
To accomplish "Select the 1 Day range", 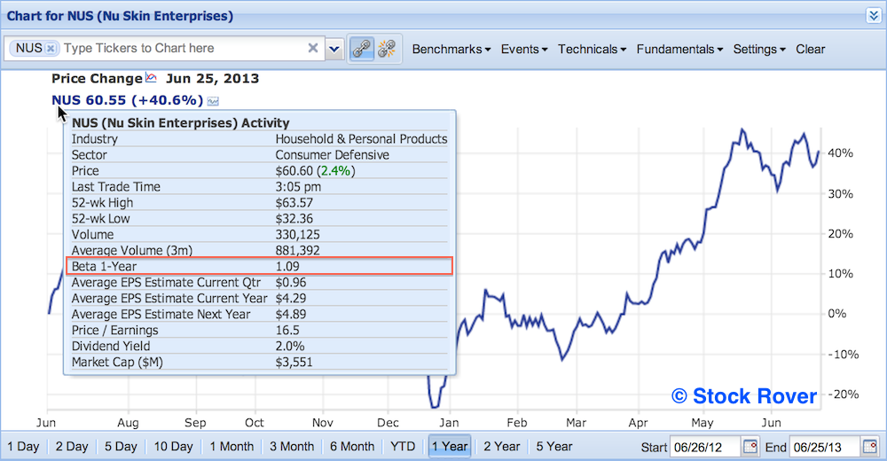I will click(x=23, y=446).
